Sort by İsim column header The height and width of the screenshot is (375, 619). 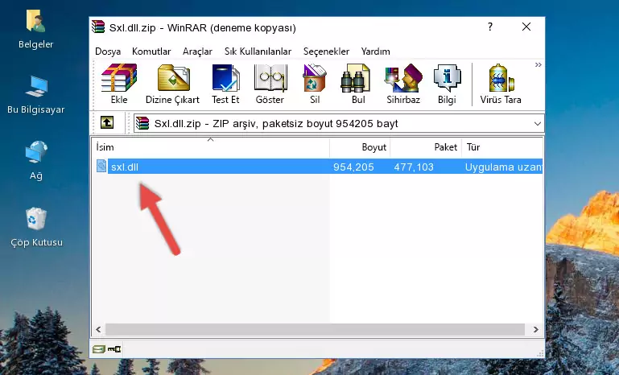pos(211,146)
